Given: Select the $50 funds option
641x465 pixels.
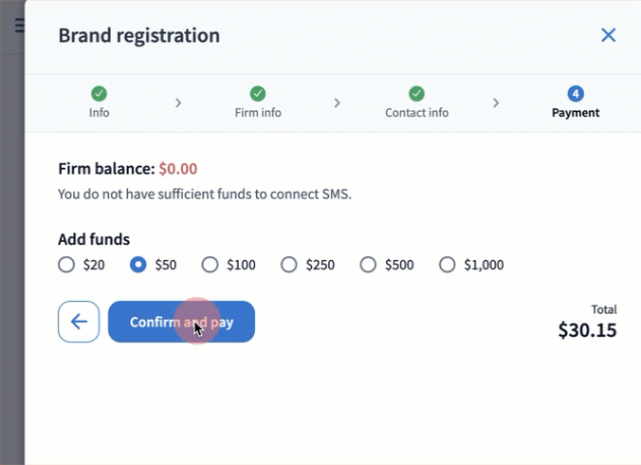Looking at the screenshot, I should (x=138, y=265).
